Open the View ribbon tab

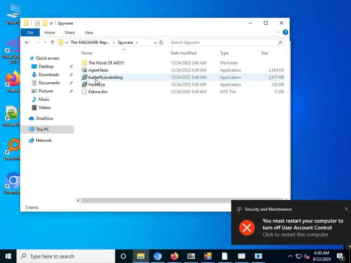point(89,33)
